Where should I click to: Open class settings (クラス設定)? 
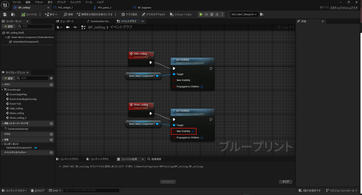click(130, 14)
